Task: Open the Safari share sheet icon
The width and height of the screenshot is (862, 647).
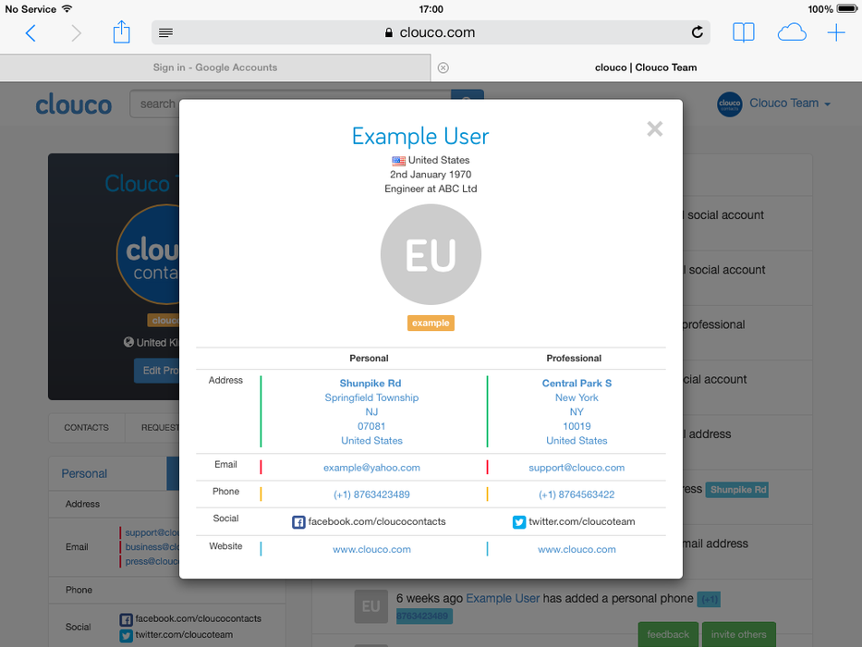Action: 121,33
